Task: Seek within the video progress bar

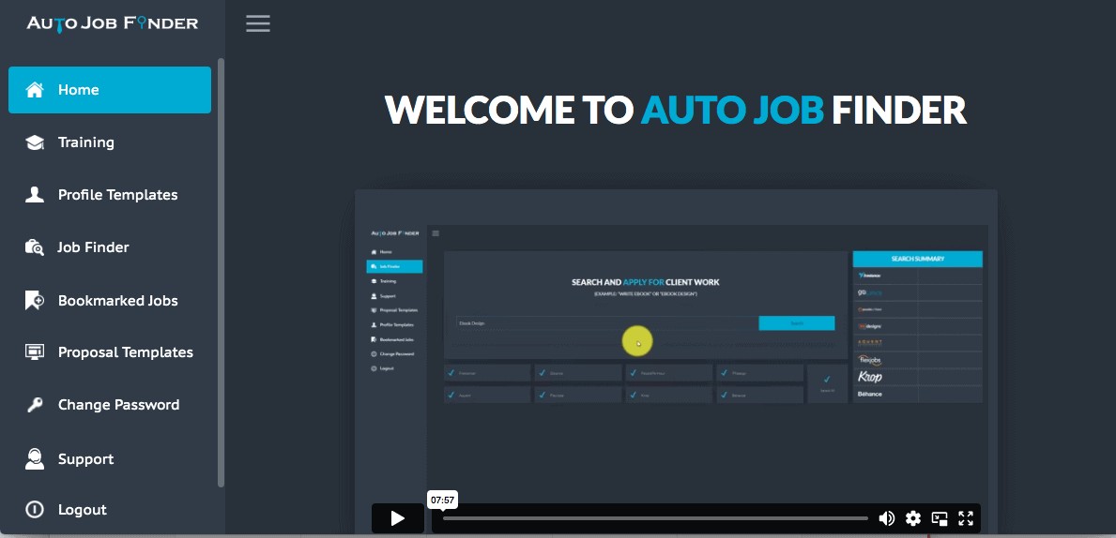Action: pos(655,518)
